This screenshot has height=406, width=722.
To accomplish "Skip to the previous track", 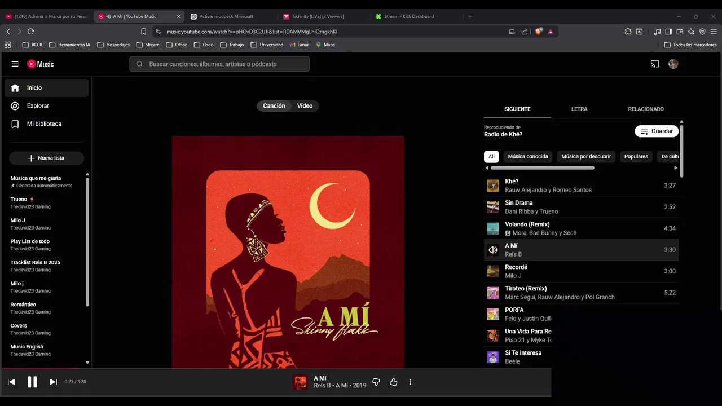I will 11,382.
